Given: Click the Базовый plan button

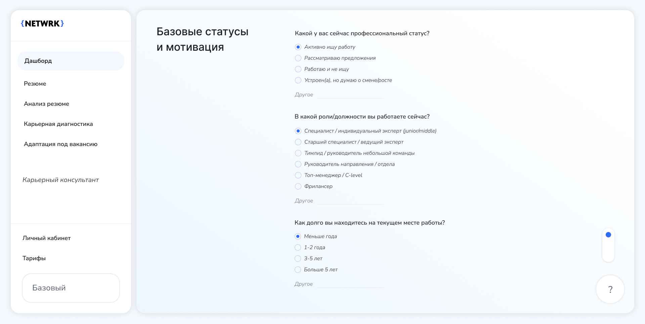Looking at the screenshot, I should 71,288.
